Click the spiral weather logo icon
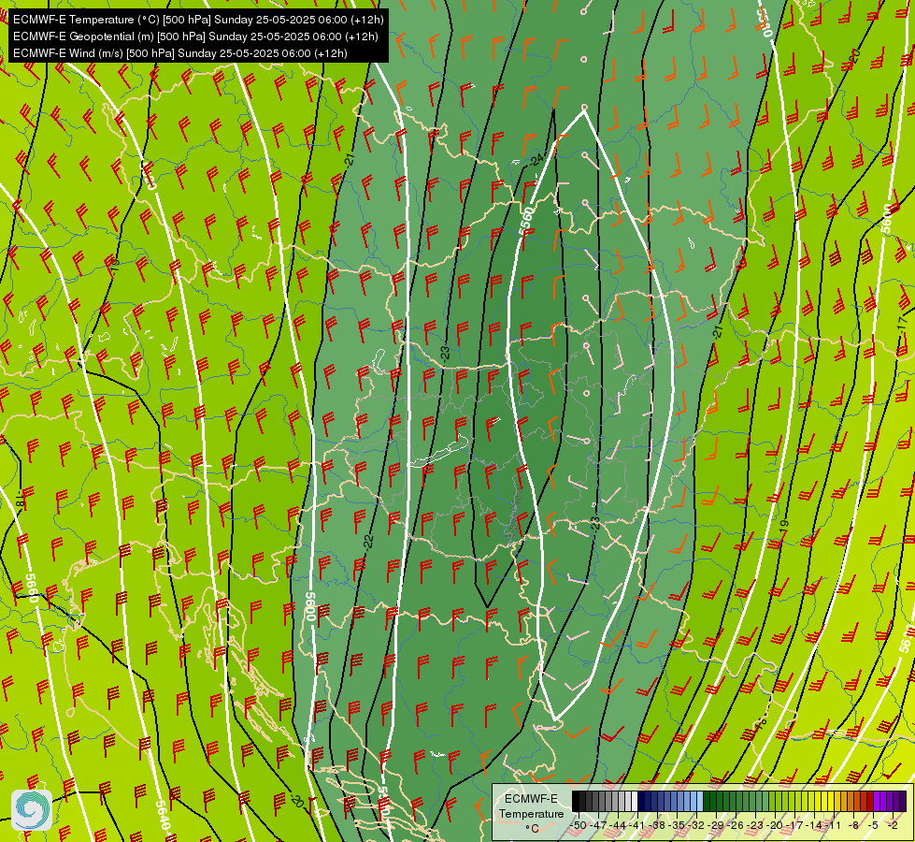This screenshot has width=915, height=842. [x=32, y=810]
